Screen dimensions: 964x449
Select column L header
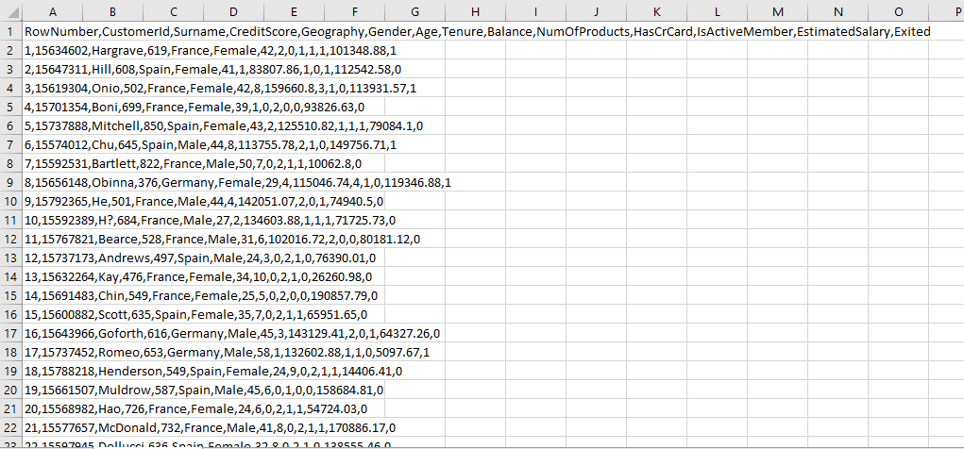click(718, 11)
